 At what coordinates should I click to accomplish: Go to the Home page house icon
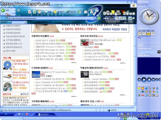[40, 12]
